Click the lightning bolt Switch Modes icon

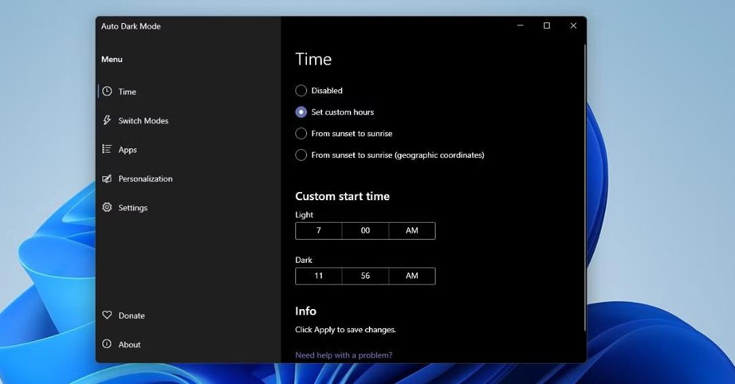107,120
